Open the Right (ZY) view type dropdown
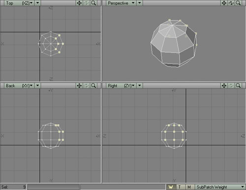Screen dimensions: 246x190 (x=121, y=86)
